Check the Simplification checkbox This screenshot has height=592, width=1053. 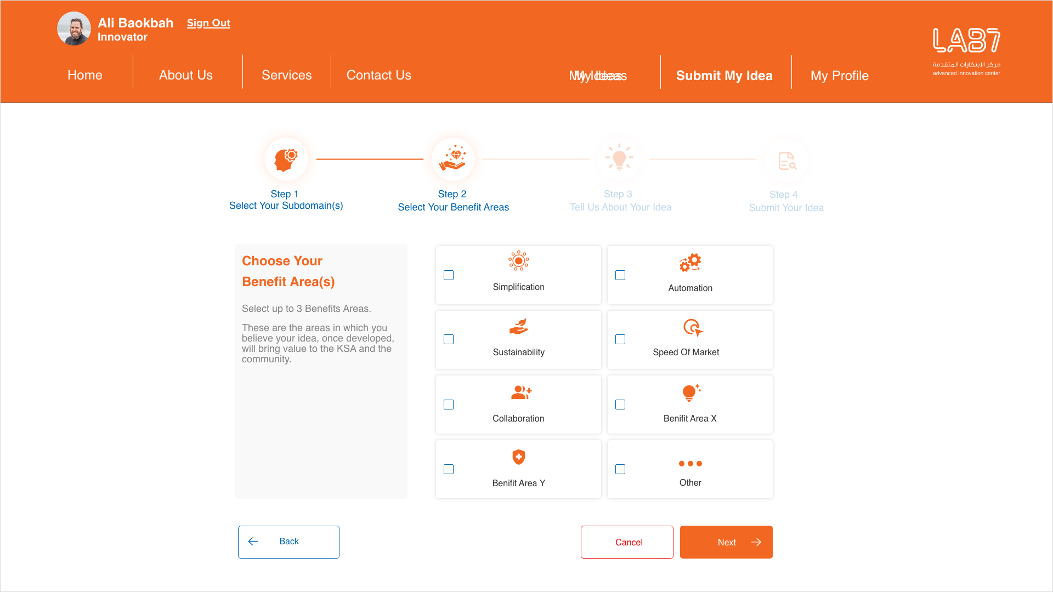click(x=449, y=275)
